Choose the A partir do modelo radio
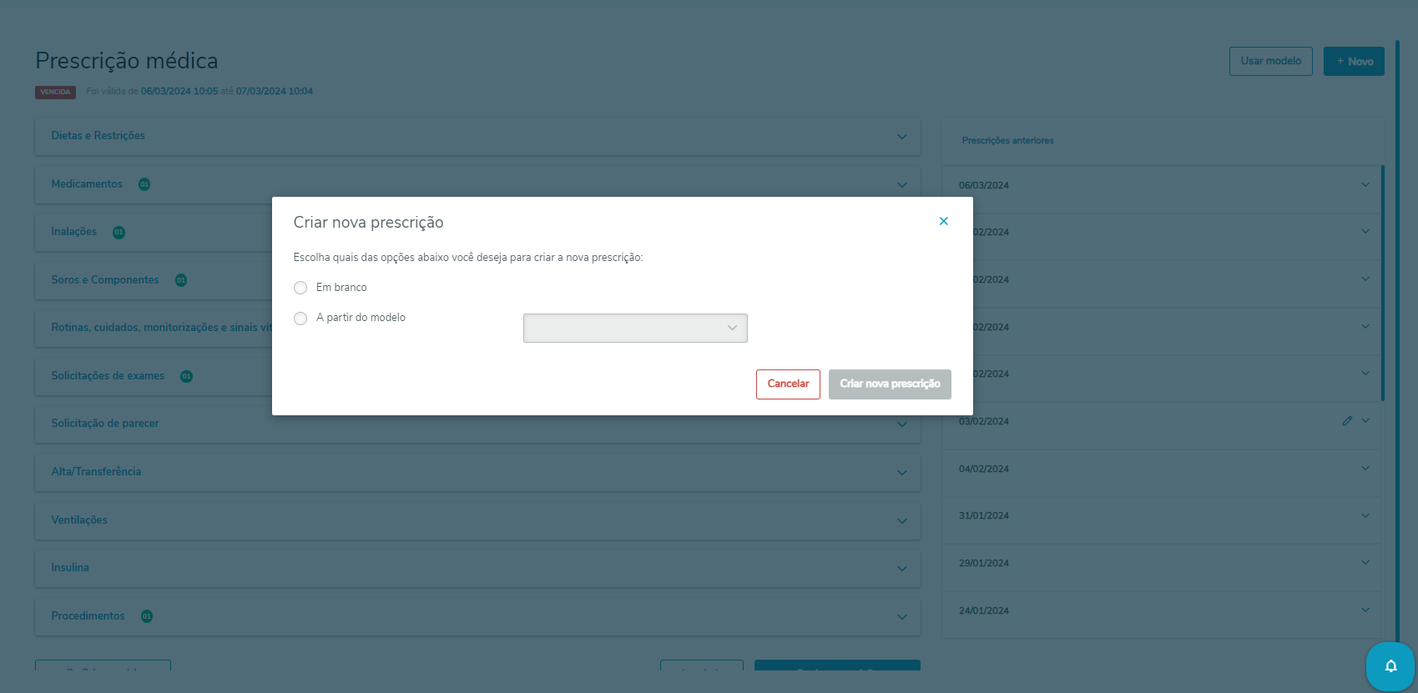The height and width of the screenshot is (693, 1418). [300, 319]
